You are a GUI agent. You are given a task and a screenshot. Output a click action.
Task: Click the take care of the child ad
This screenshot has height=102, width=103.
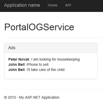46,70
